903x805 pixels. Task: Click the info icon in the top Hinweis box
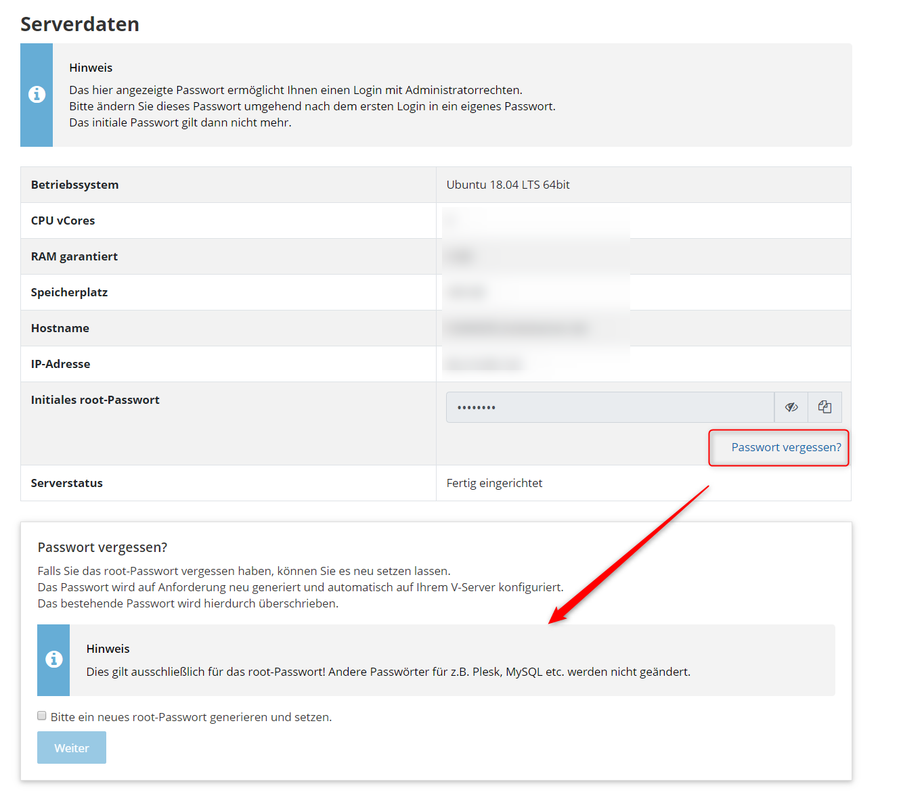[37, 95]
